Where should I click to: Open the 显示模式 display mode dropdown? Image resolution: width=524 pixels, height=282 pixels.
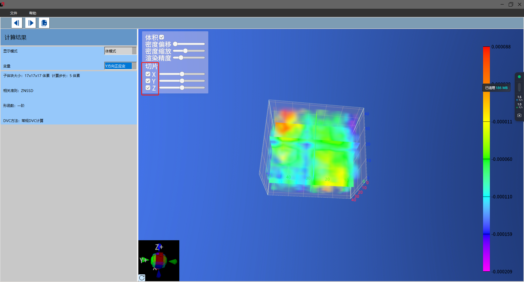point(120,51)
